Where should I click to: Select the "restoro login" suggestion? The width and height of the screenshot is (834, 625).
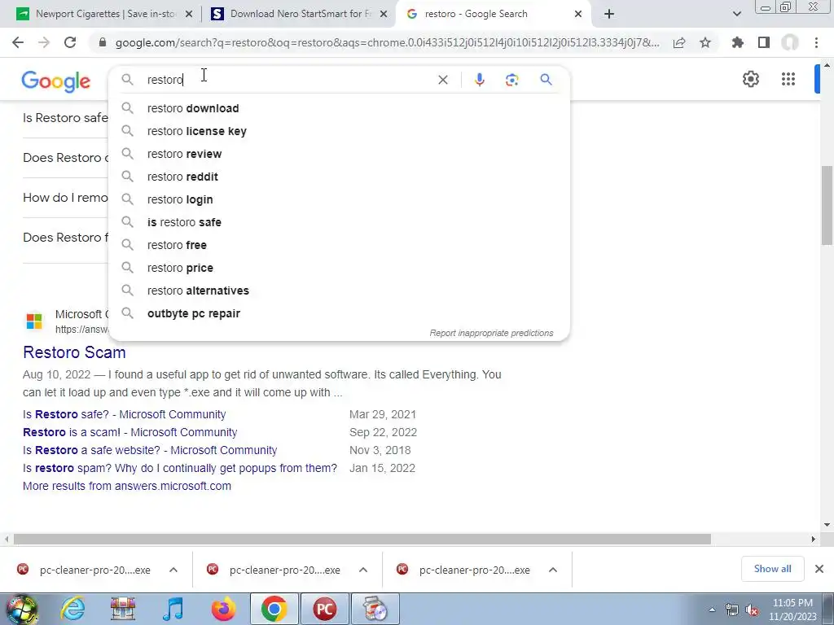click(x=340, y=199)
